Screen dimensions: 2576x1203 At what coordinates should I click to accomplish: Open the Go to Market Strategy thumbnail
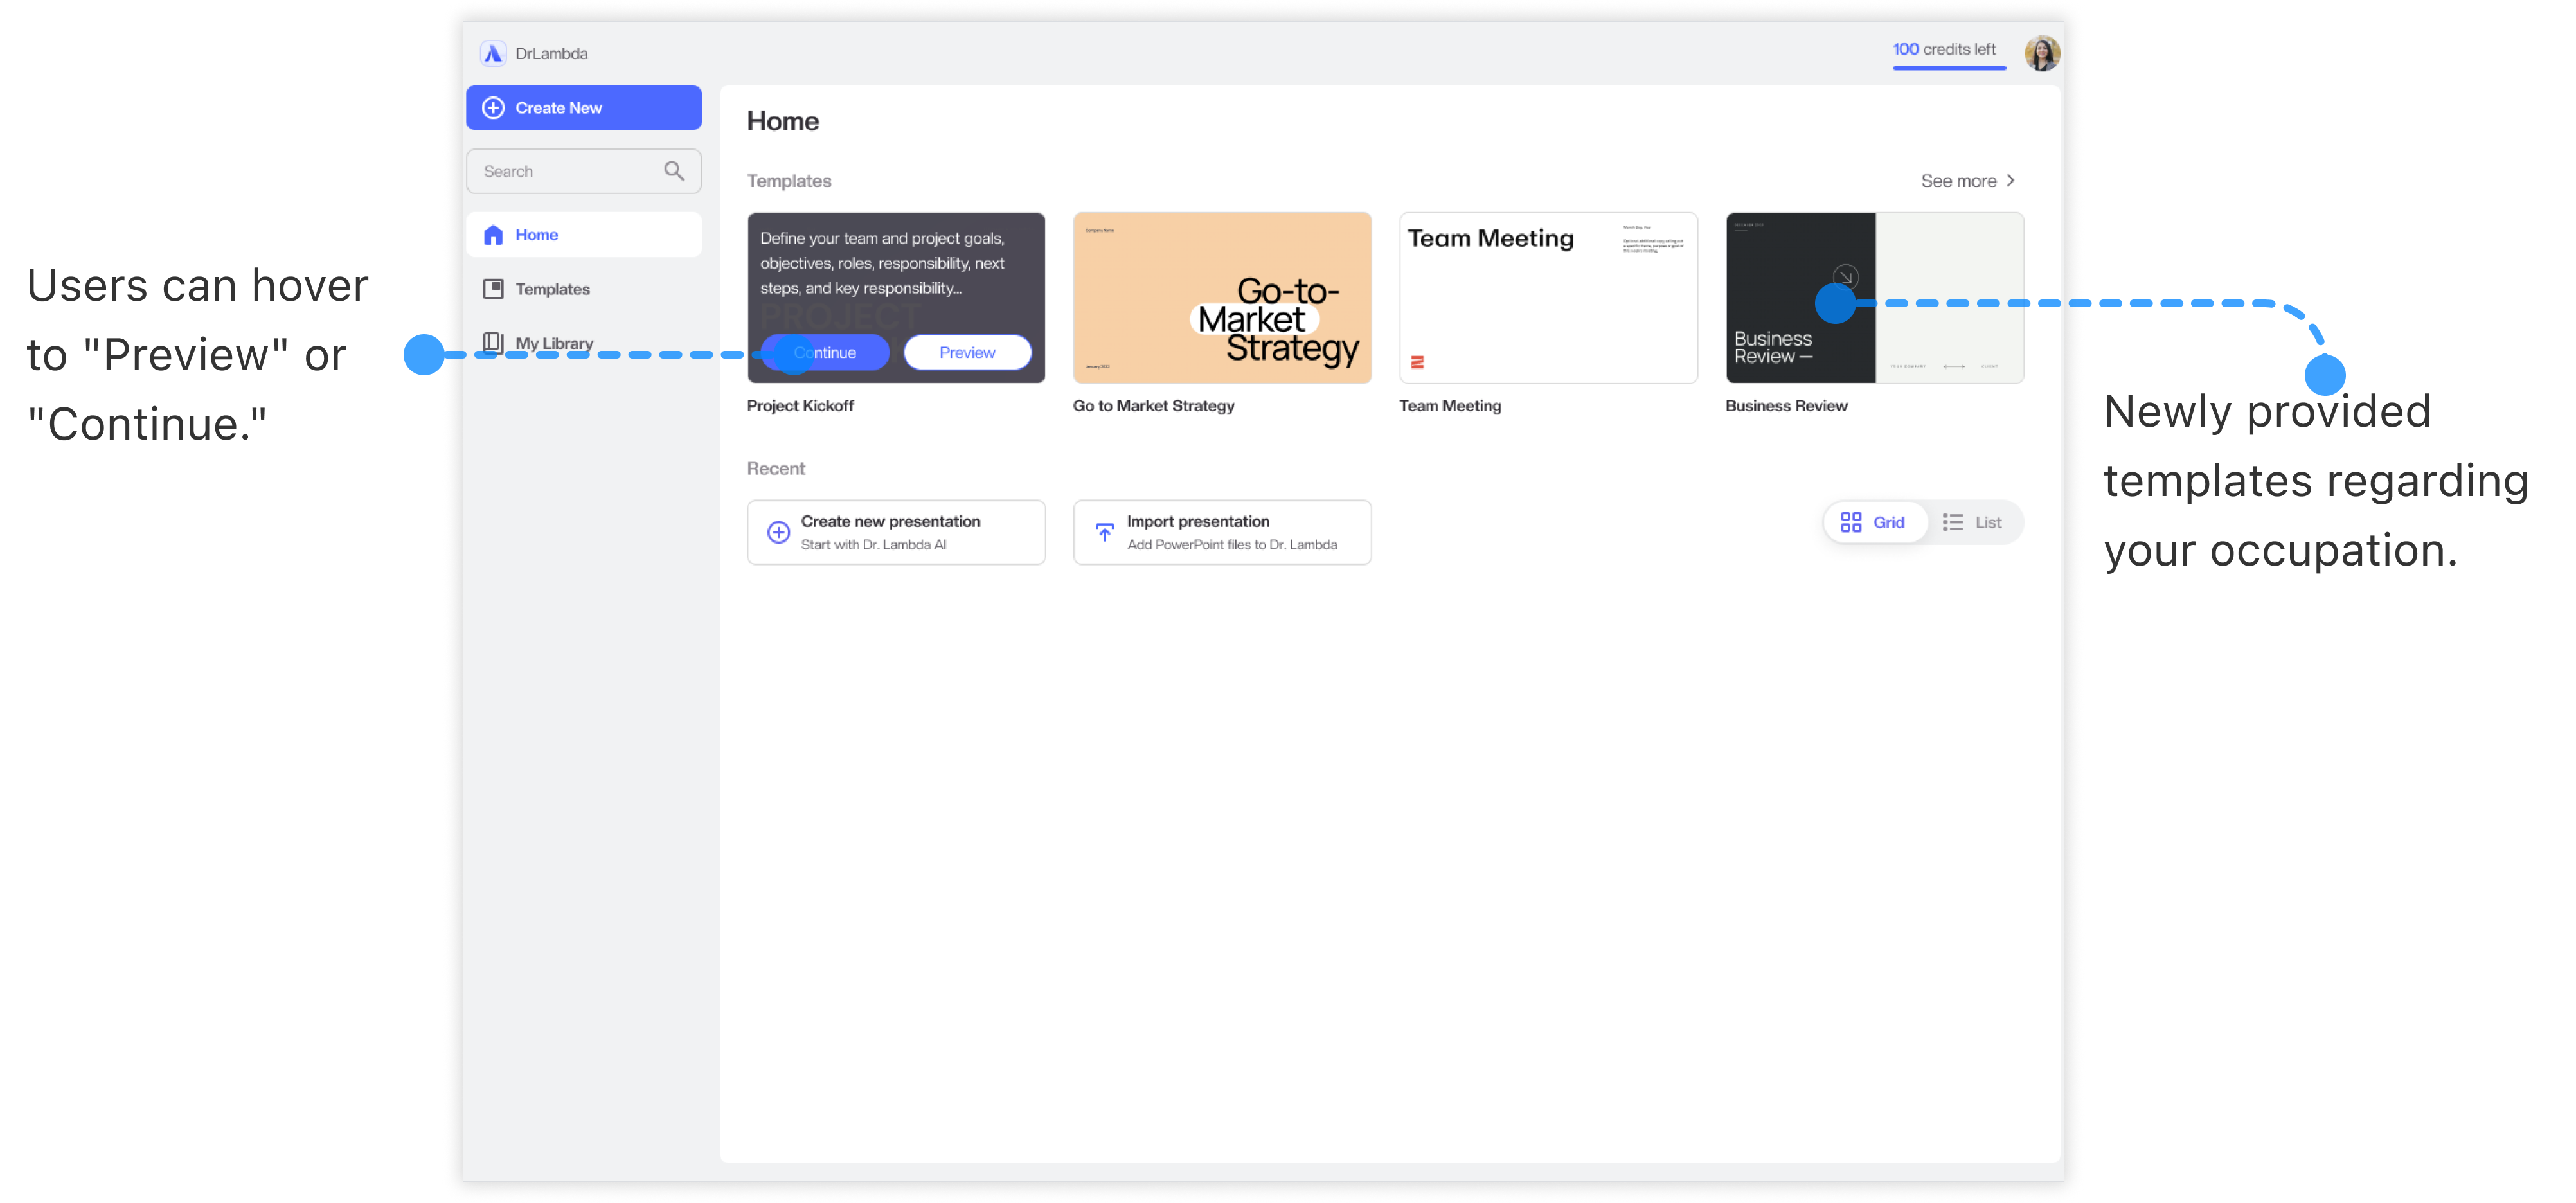[x=1222, y=298]
